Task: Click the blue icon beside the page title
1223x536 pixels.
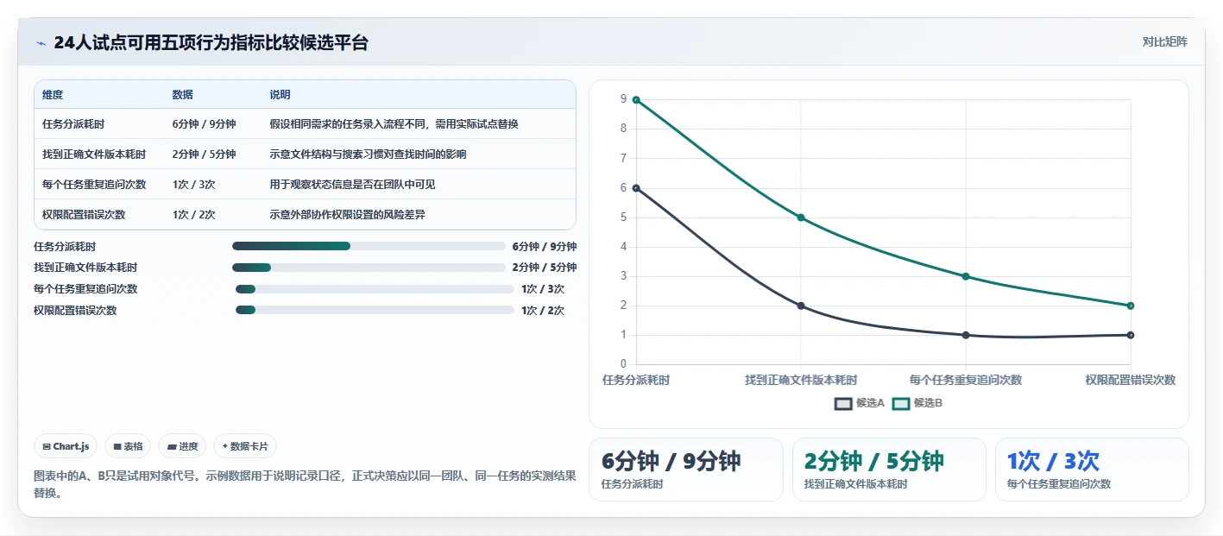Action: click(x=41, y=42)
